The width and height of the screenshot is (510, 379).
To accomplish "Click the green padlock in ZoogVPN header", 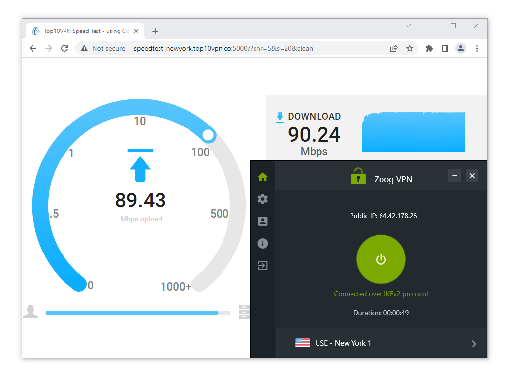I will click(x=358, y=176).
